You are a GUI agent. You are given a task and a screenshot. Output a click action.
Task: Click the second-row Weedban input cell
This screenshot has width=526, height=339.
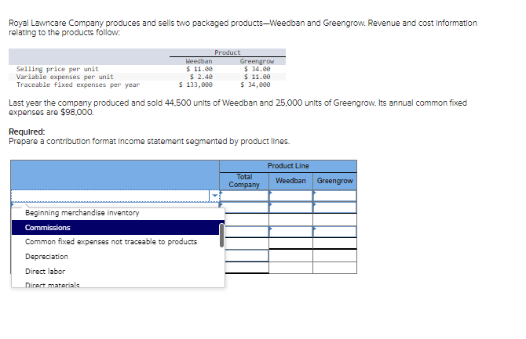tap(290, 207)
